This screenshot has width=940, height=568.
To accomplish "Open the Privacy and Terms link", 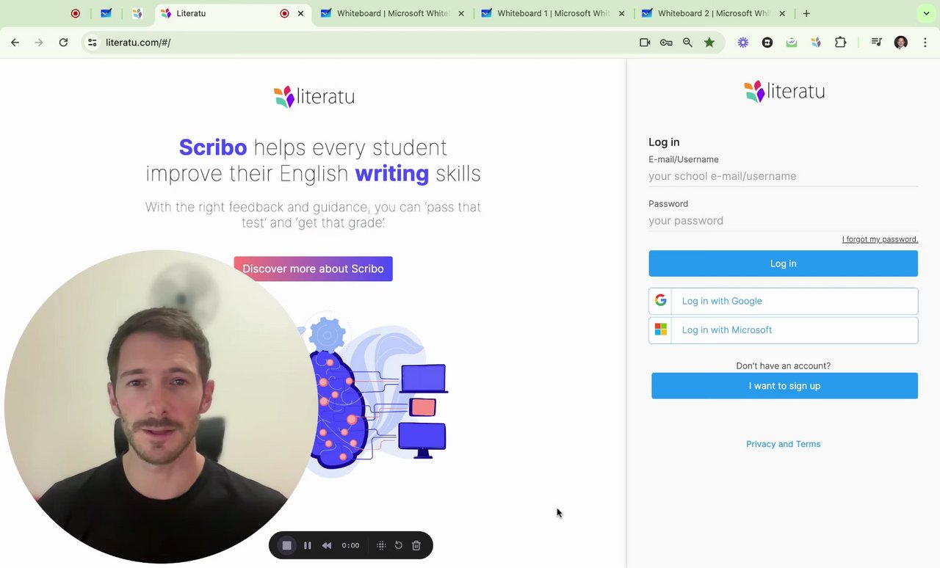I will point(783,444).
